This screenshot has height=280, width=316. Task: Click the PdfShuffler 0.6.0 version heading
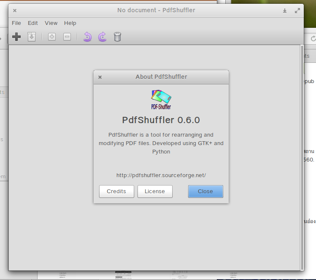pyautogui.click(x=161, y=120)
